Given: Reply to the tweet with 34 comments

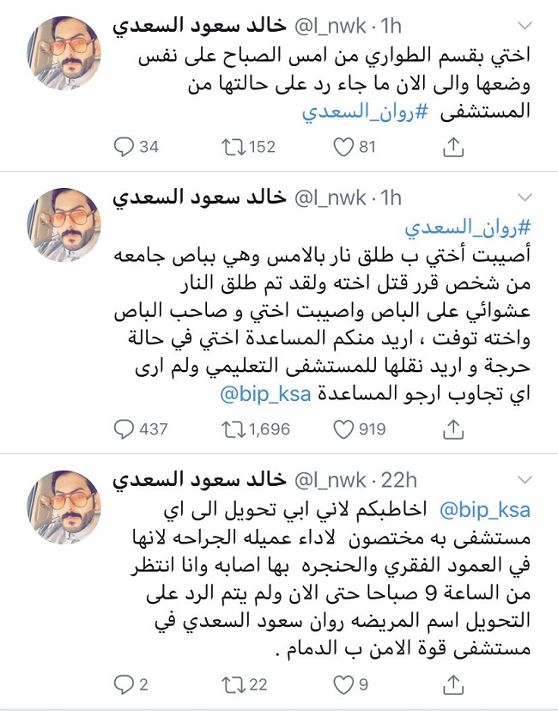Looking at the screenshot, I should coord(124,147).
